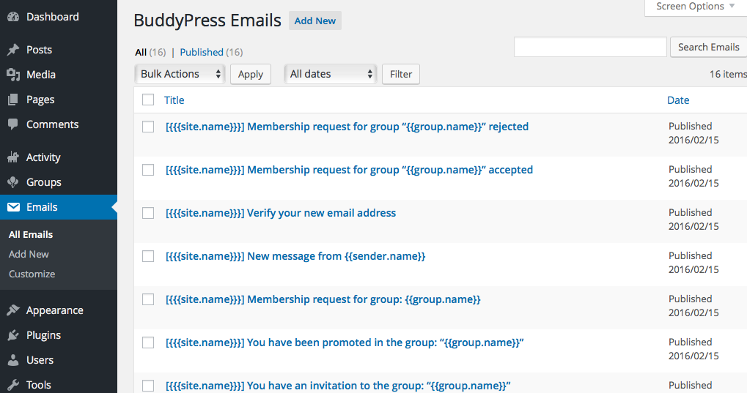Click the '16 items' count text

click(728, 74)
